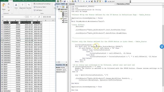Open Find with the binoculars icon

tap(75, 1)
